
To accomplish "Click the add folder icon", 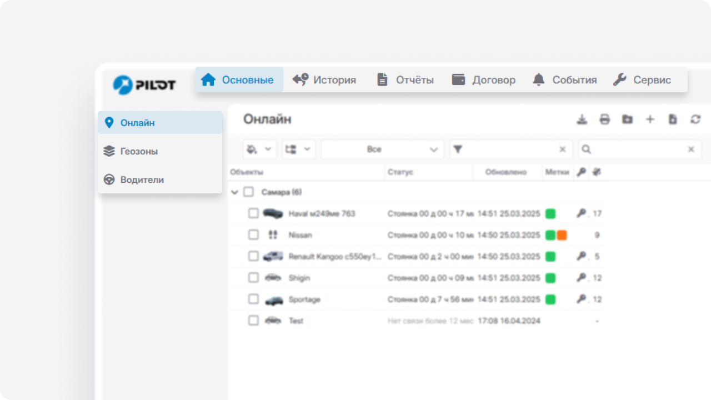I will tap(627, 119).
